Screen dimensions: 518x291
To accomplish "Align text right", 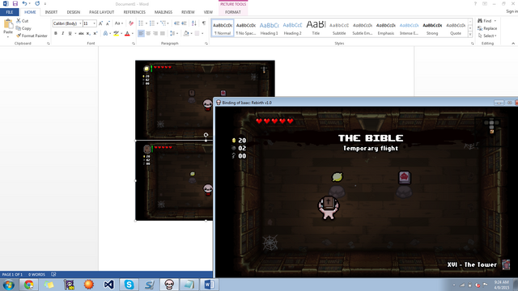I will (x=155, y=33).
